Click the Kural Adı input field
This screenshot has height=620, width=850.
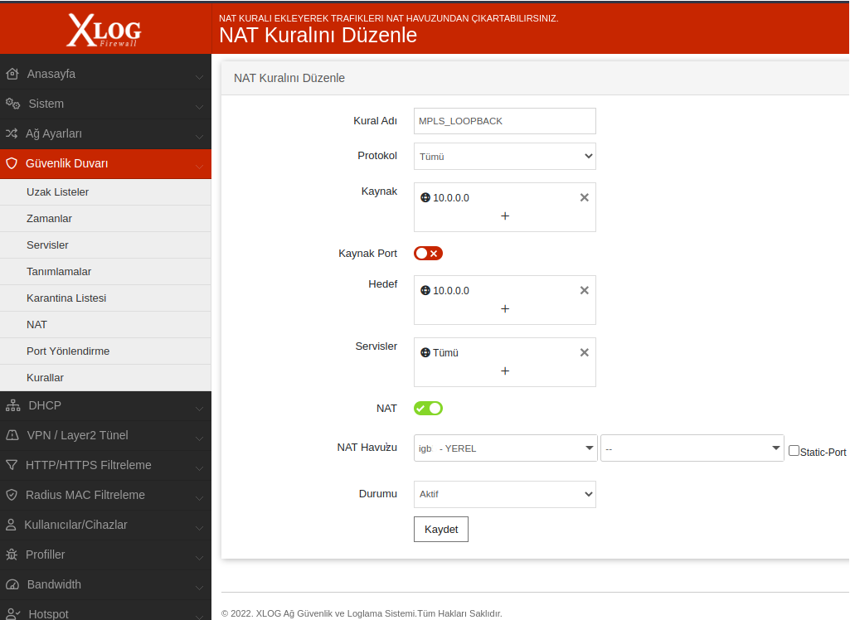click(x=505, y=121)
